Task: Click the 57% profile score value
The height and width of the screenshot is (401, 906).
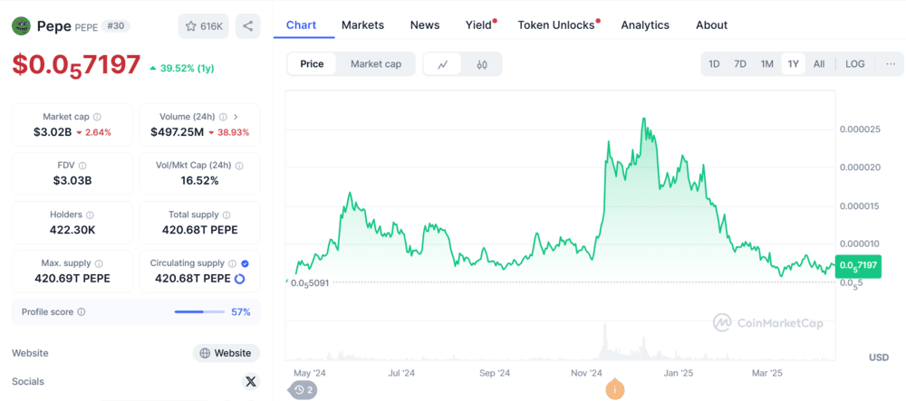Action: [x=241, y=312]
